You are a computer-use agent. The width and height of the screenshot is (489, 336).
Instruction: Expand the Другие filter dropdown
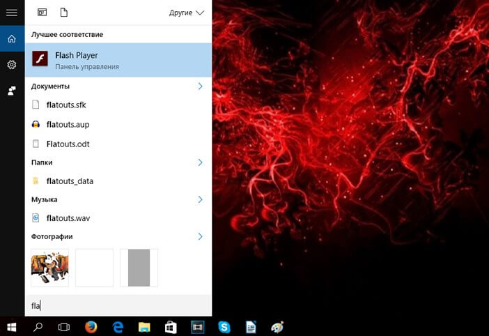click(187, 13)
